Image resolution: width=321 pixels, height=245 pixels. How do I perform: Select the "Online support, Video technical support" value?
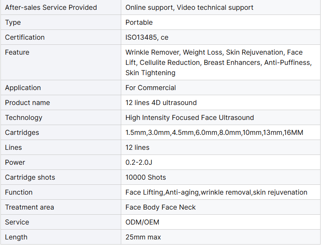click(x=189, y=7)
